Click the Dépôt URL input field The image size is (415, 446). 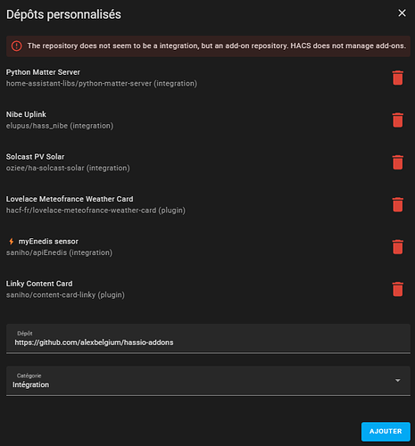pyautogui.click(x=208, y=339)
